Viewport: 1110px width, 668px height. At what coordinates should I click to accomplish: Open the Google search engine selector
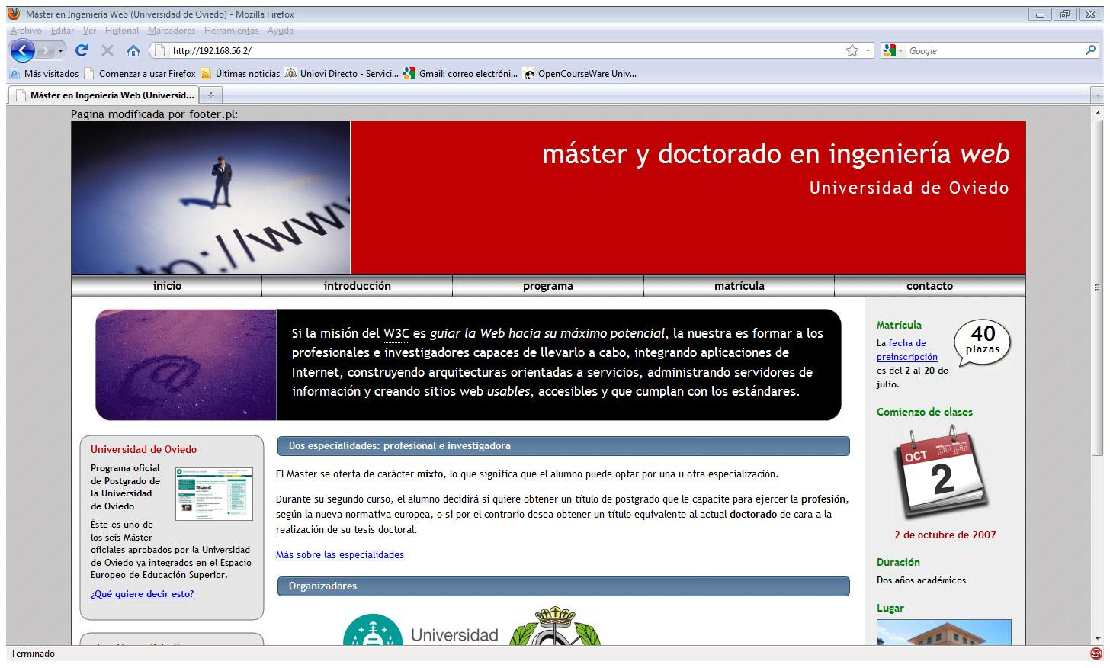tap(893, 51)
